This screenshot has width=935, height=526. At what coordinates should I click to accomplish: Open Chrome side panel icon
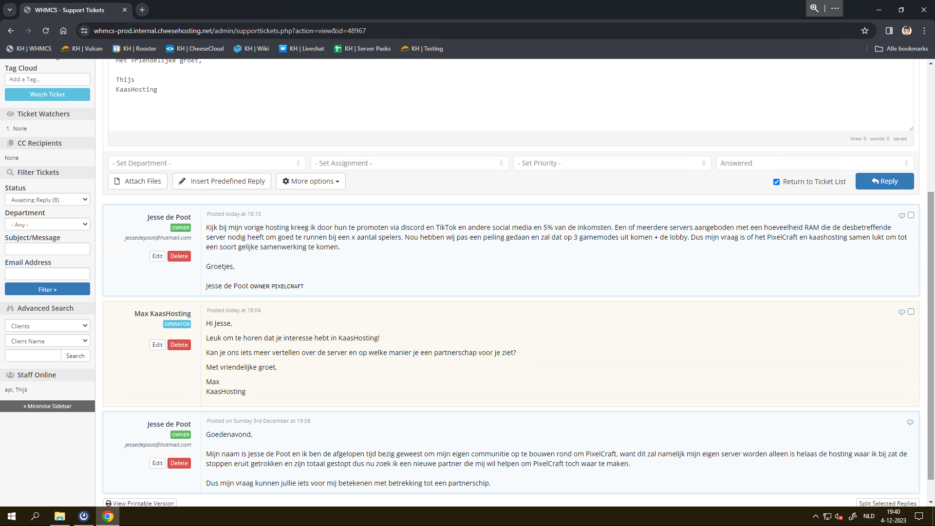pos(889,31)
